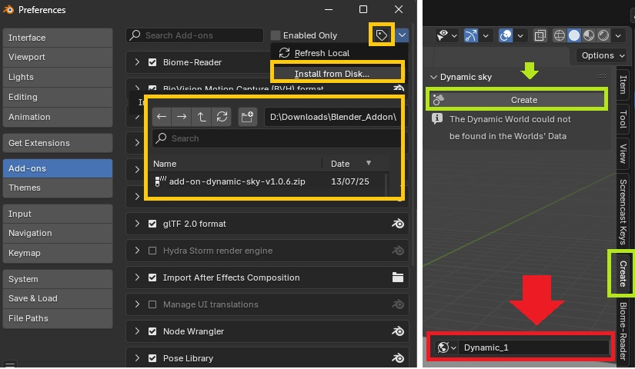
Task: Click folder icon on Import After Effects row
Action: click(x=398, y=278)
